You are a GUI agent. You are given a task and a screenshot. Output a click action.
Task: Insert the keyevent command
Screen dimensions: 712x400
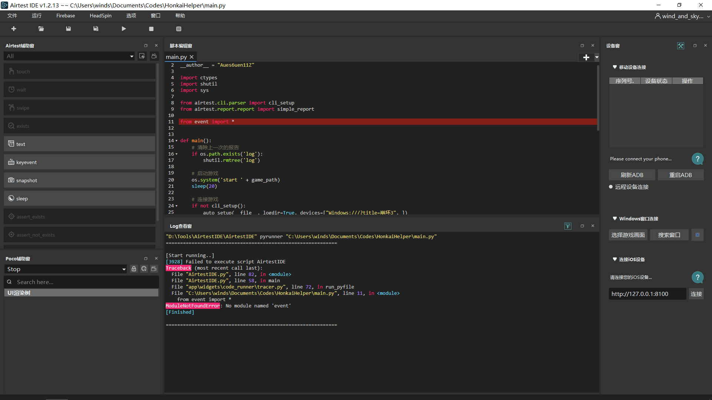coord(80,162)
